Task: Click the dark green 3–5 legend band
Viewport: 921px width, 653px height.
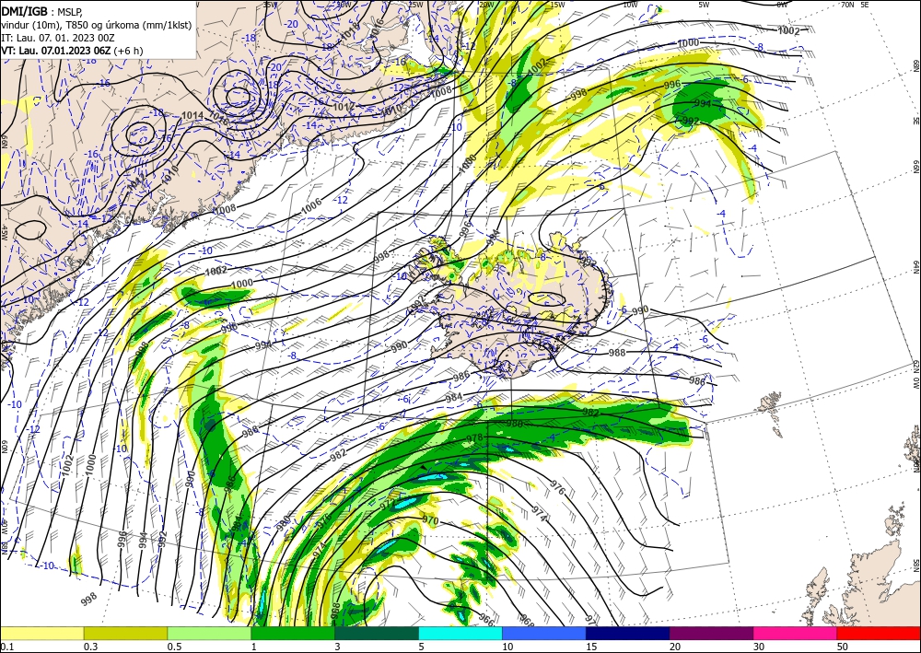Action: [x=377, y=633]
